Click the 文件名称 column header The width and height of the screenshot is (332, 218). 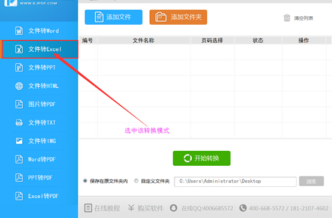tap(144, 40)
